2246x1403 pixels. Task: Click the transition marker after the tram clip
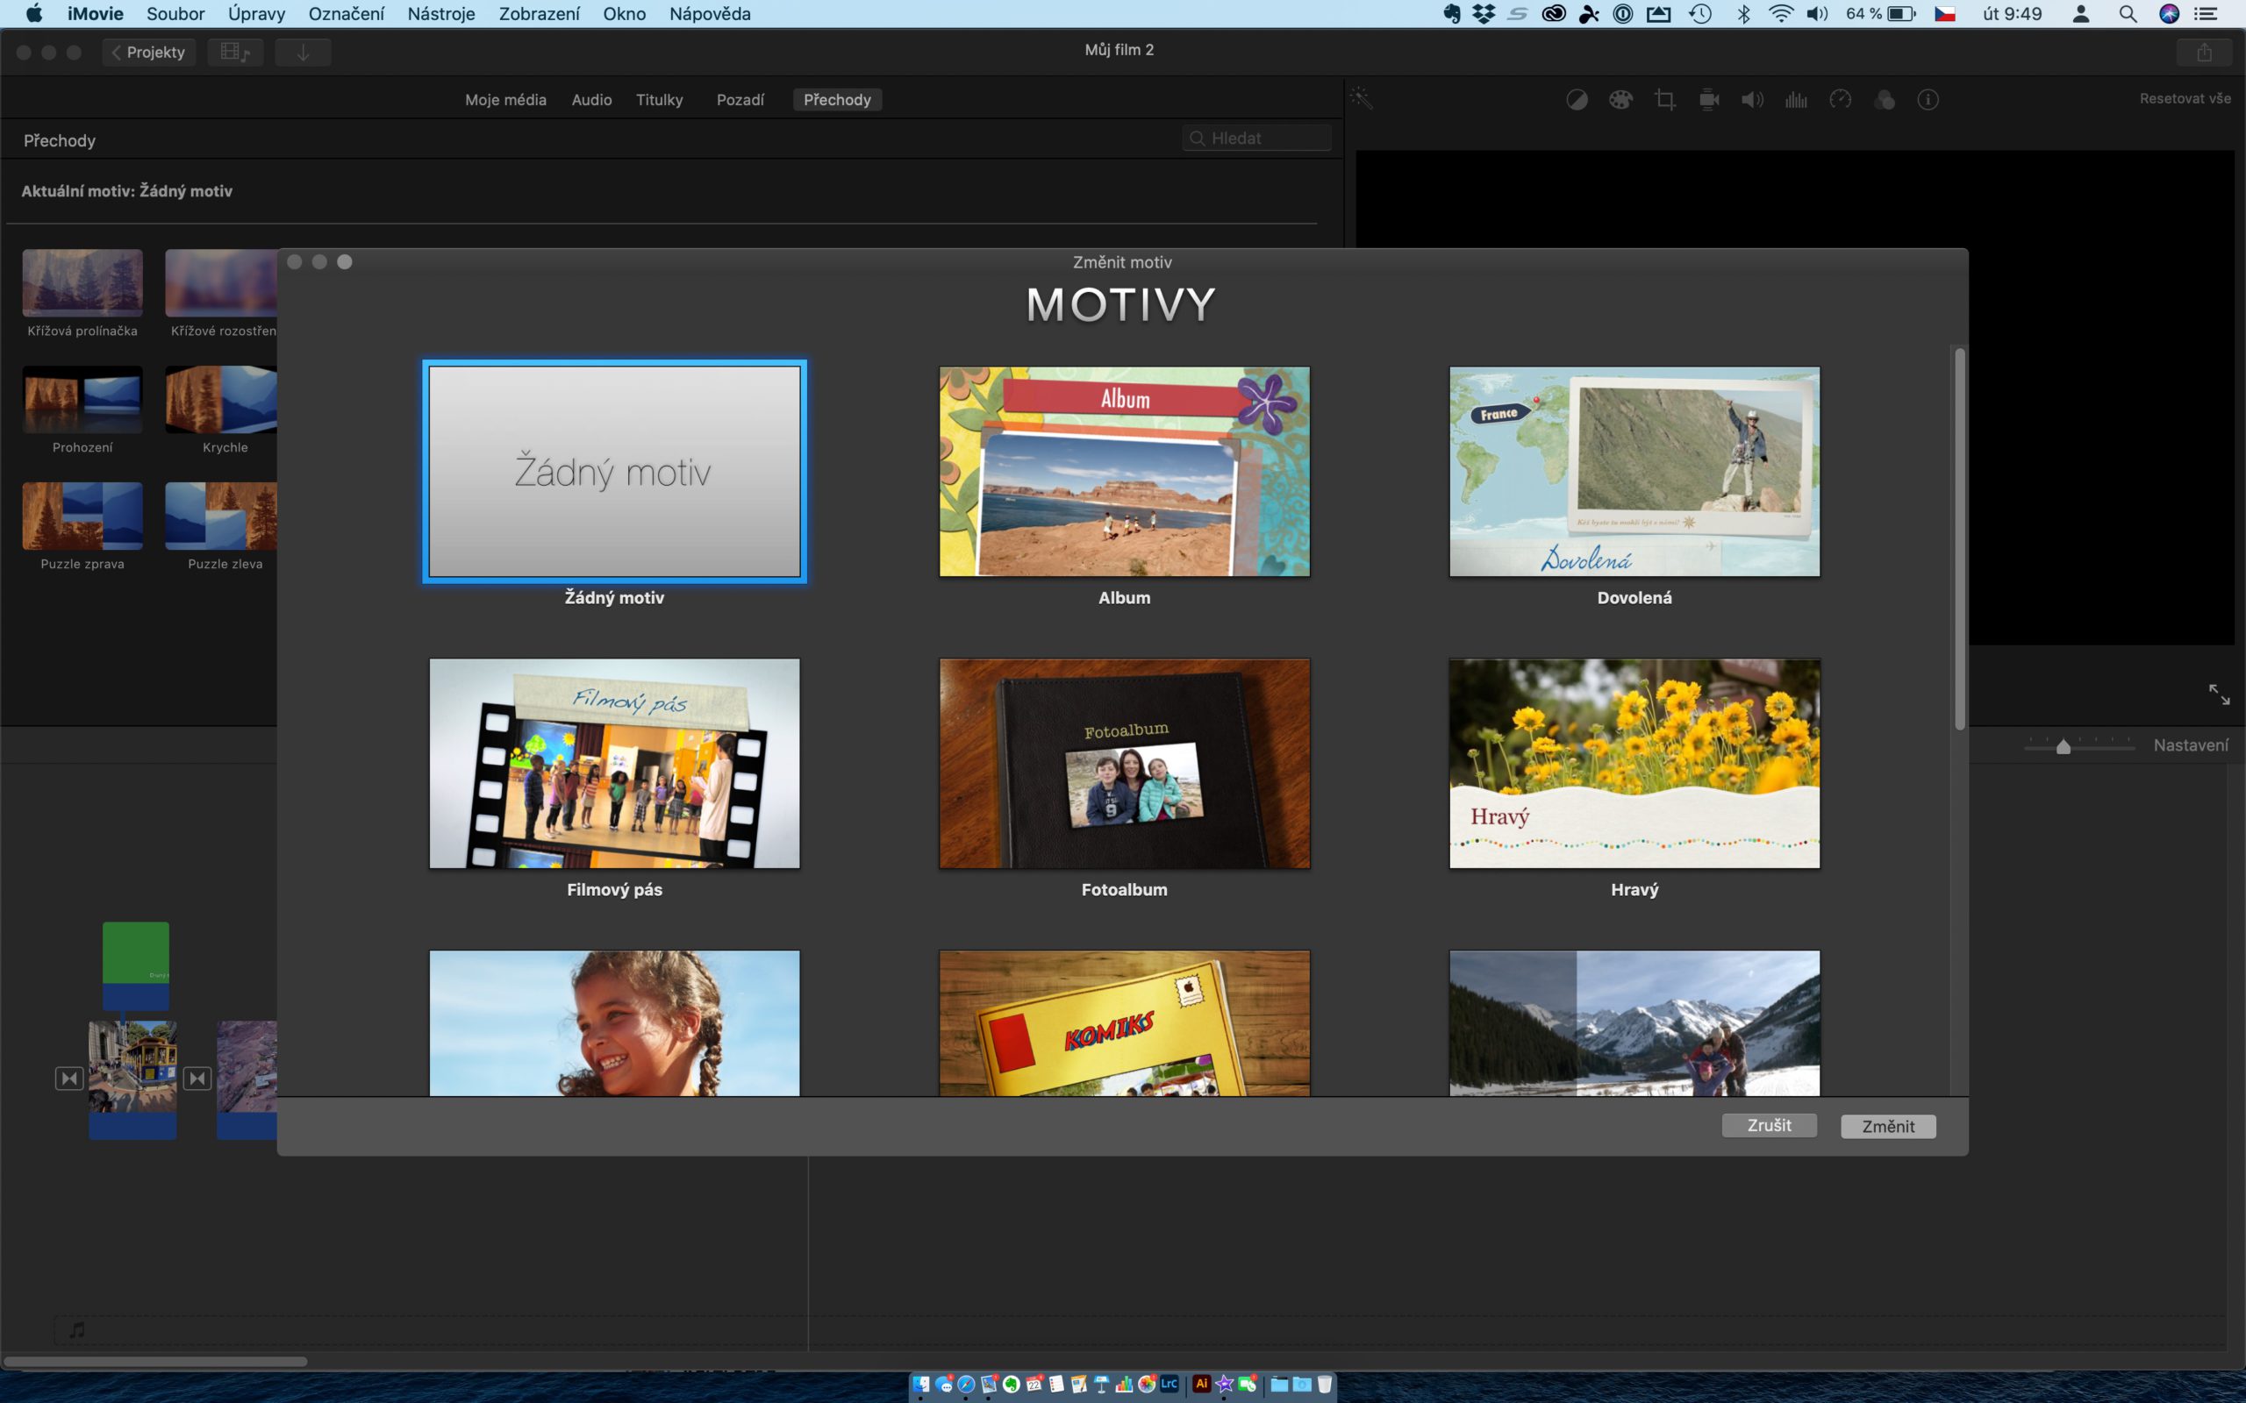pos(197,1079)
